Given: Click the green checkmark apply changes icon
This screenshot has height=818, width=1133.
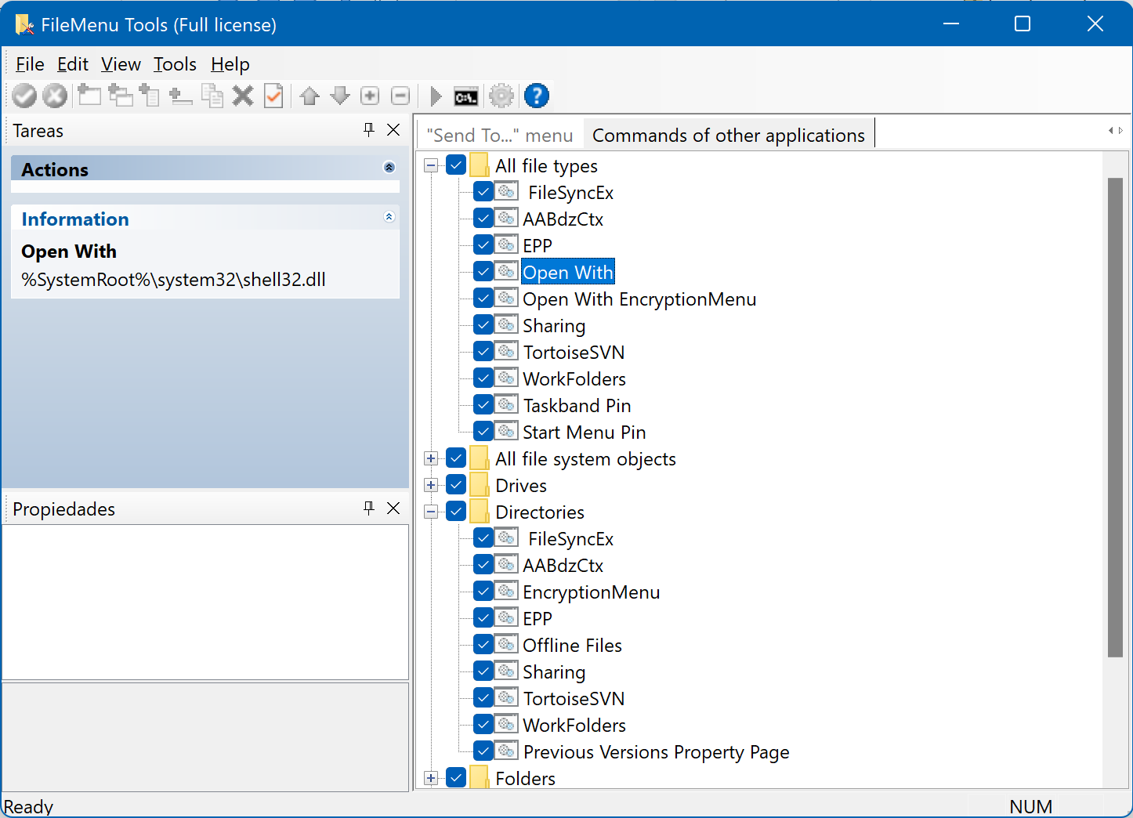Looking at the screenshot, I should click(x=24, y=96).
